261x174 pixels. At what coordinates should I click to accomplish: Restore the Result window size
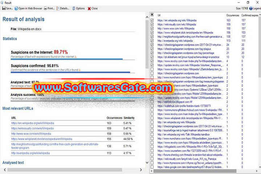[x=248, y=3]
